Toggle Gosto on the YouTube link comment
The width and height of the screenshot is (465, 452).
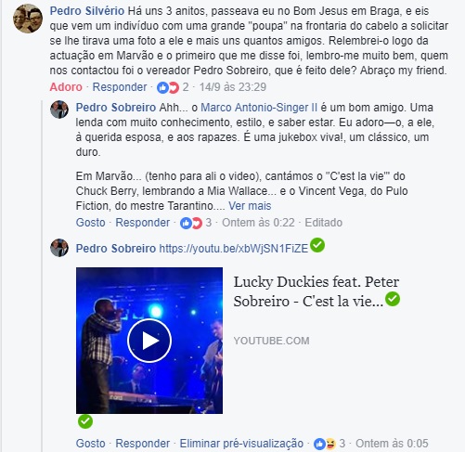pyautogui.click(x=90, y=444)
